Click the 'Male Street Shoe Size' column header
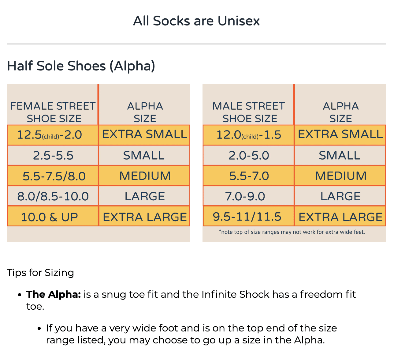Screen dimensions: 394x348 (249, 112)
